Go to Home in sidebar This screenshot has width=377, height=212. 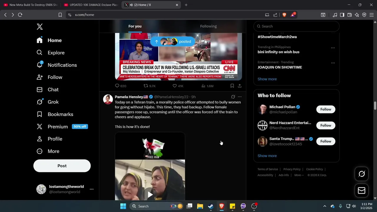pyautogui.click(x=49, y=40)
